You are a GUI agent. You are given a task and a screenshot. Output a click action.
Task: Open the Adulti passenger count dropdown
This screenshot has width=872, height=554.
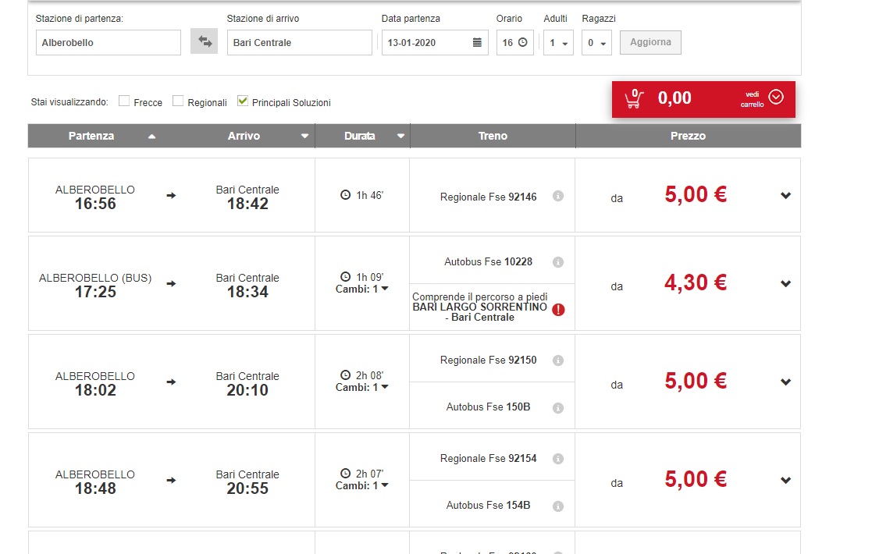(x=559, y=43)
